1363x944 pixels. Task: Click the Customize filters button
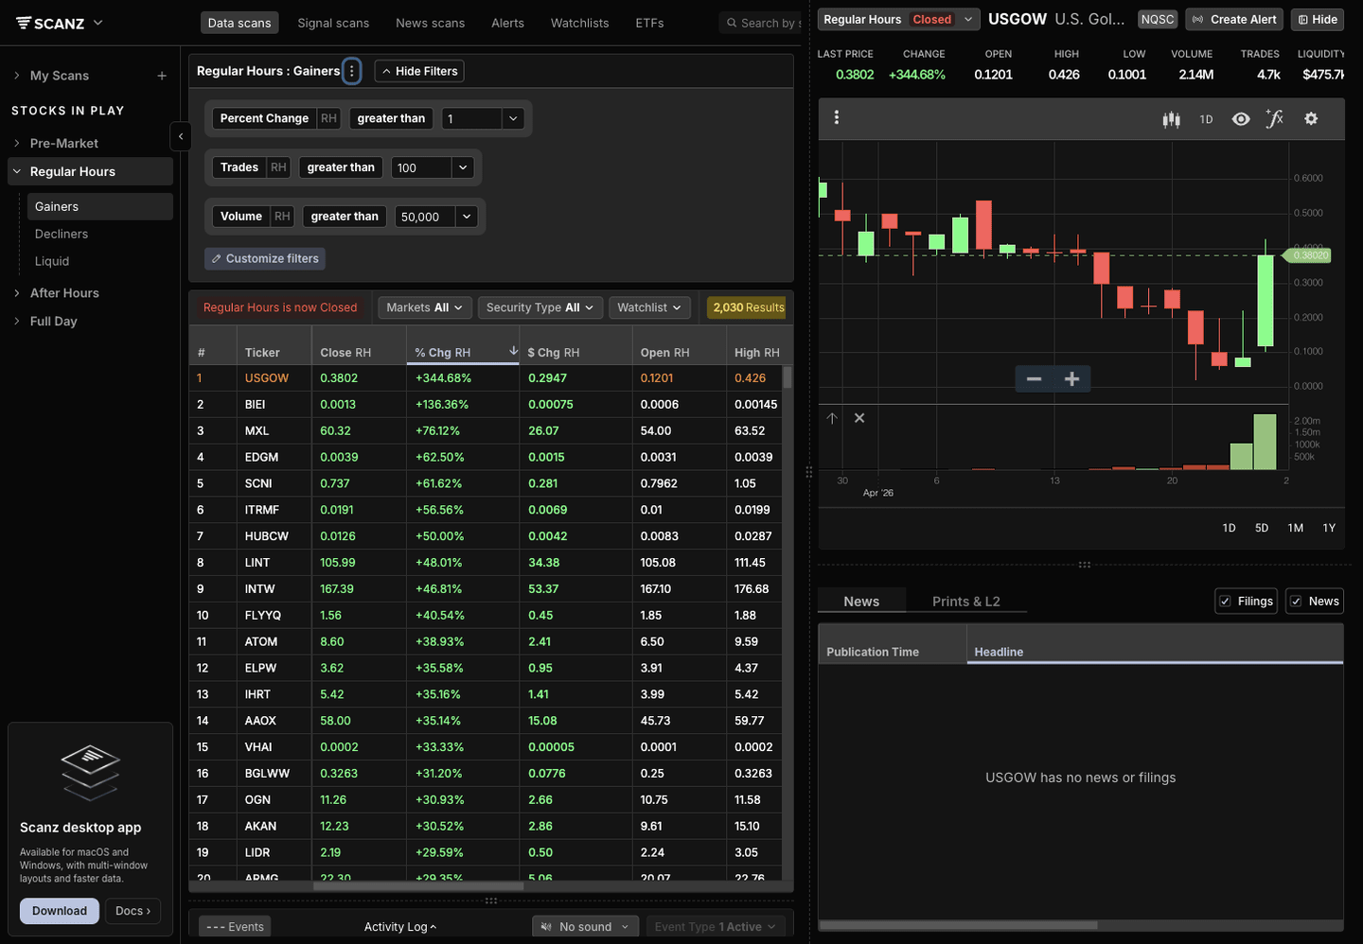(265, 258)
